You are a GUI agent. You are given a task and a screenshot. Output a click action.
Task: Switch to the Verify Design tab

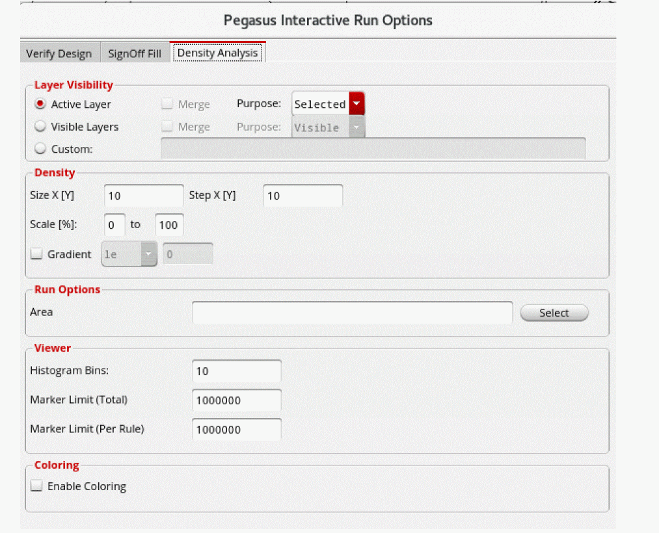(59, 53)
